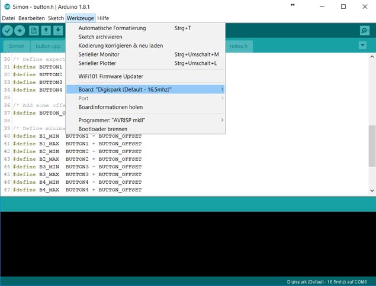
Task: Click the Upload arrow icon
Action: click(x=20, y=31)
